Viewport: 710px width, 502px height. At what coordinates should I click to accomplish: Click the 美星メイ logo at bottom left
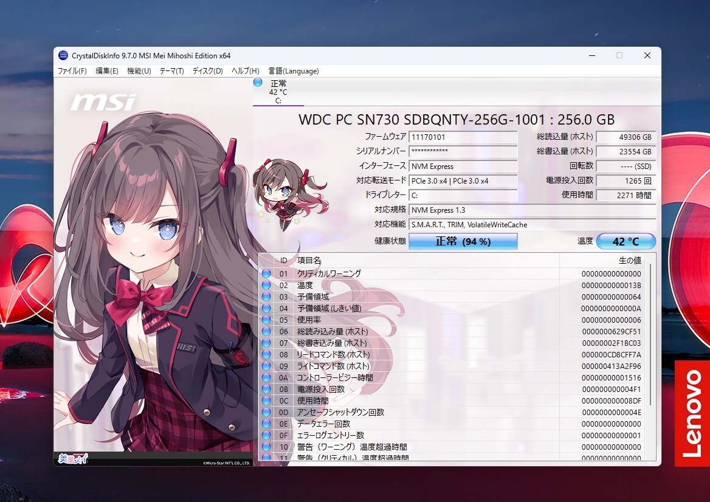point(72,458)
